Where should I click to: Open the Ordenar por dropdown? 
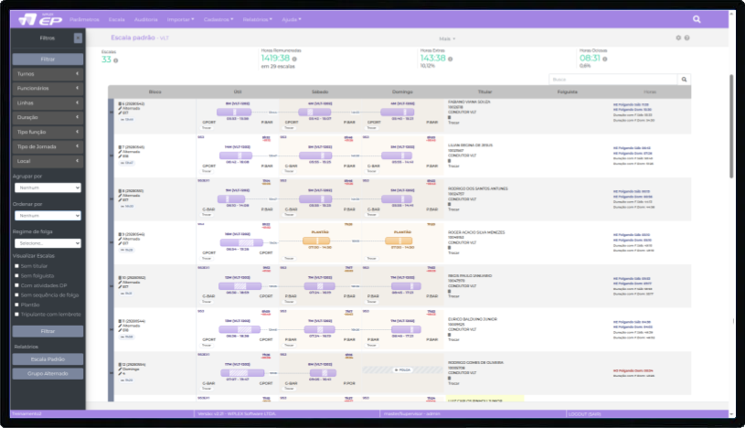point(48,216)
